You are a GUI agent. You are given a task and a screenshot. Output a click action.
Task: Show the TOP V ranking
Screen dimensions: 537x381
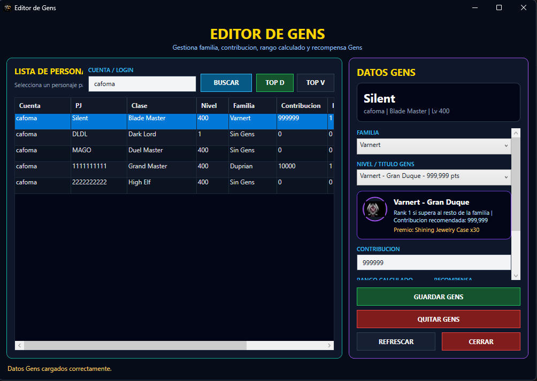tap(316, 83)
